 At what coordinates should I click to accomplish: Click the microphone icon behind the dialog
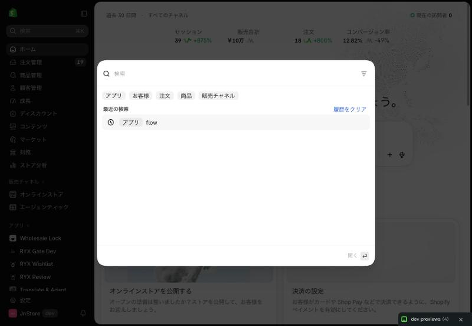point(402,155)
